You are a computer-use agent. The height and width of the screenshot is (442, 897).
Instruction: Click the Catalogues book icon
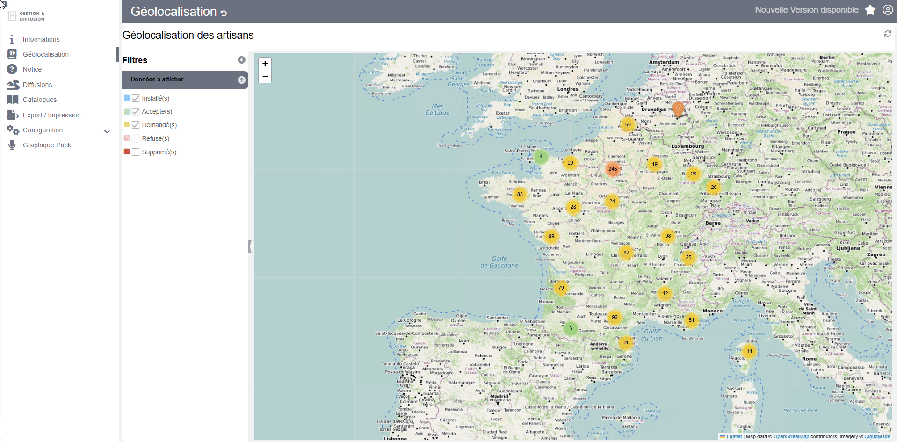13,100
